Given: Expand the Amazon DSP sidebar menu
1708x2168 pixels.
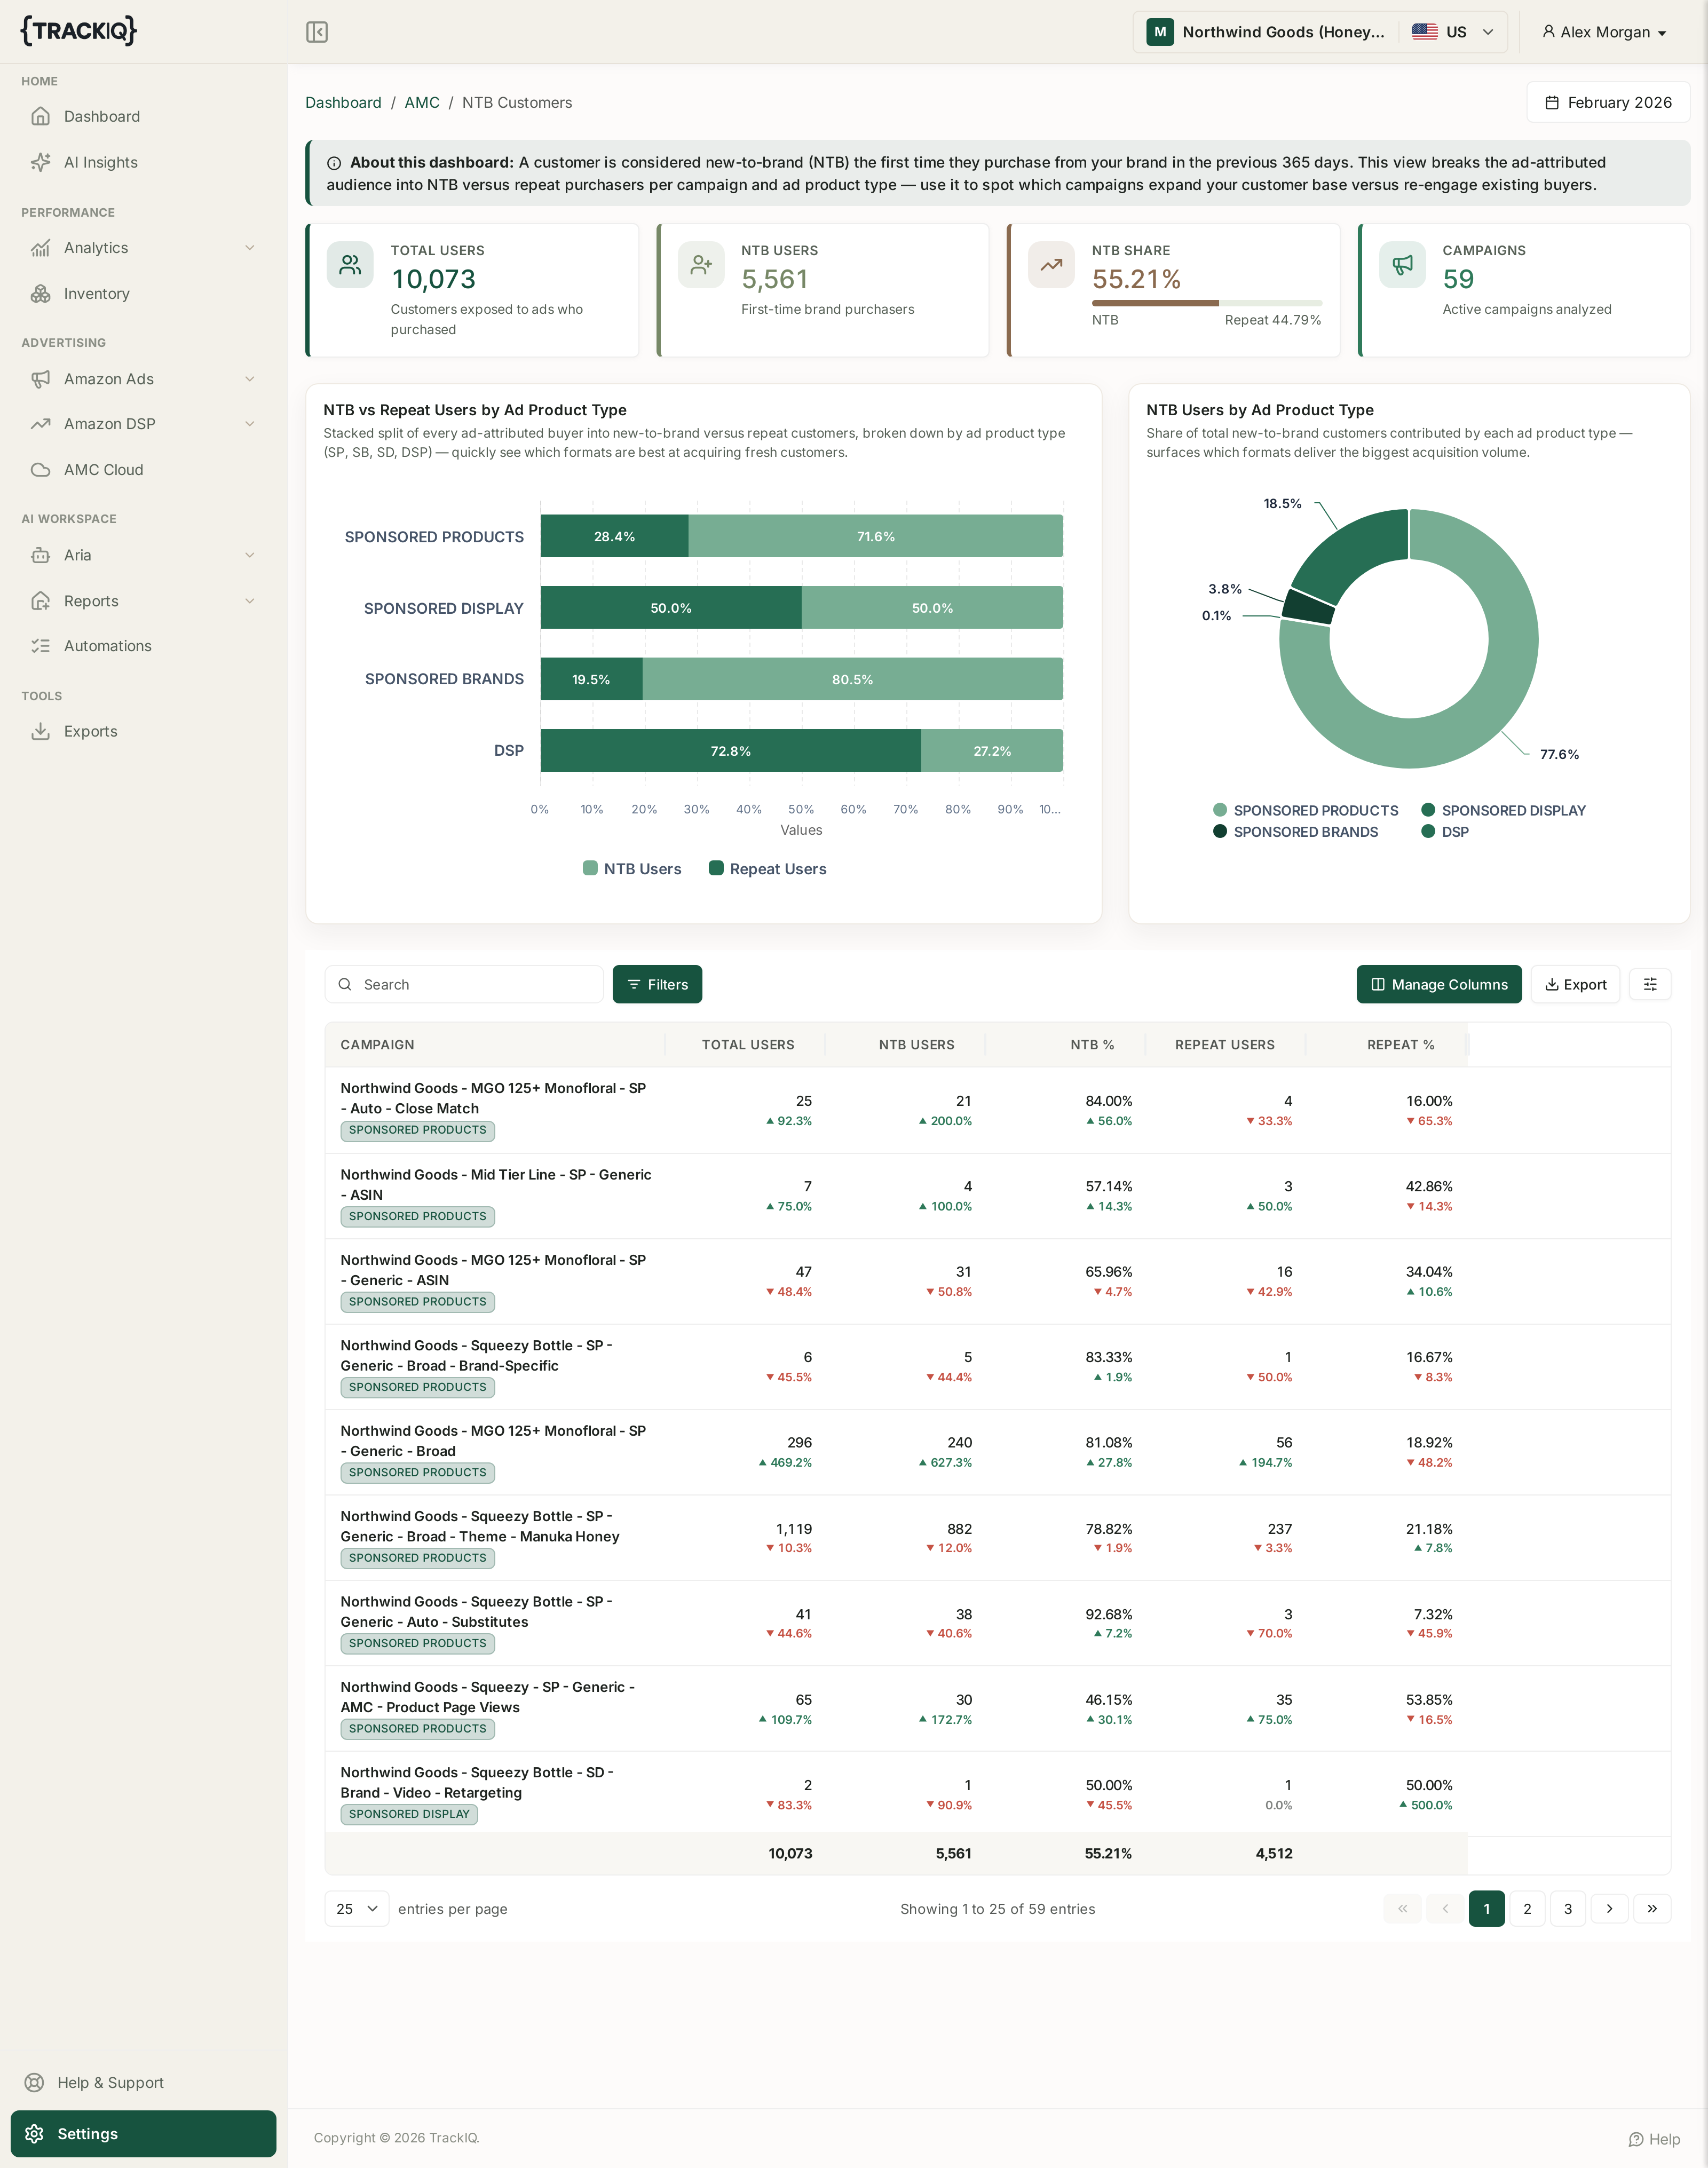Looking at the screenshot, I should (x=143, y=424).
